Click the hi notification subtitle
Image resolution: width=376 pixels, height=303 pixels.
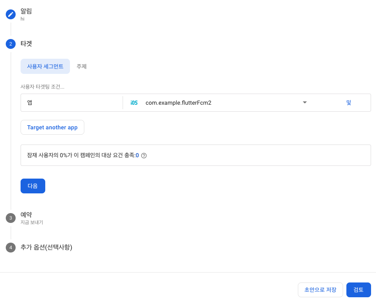tap(23, 19)
